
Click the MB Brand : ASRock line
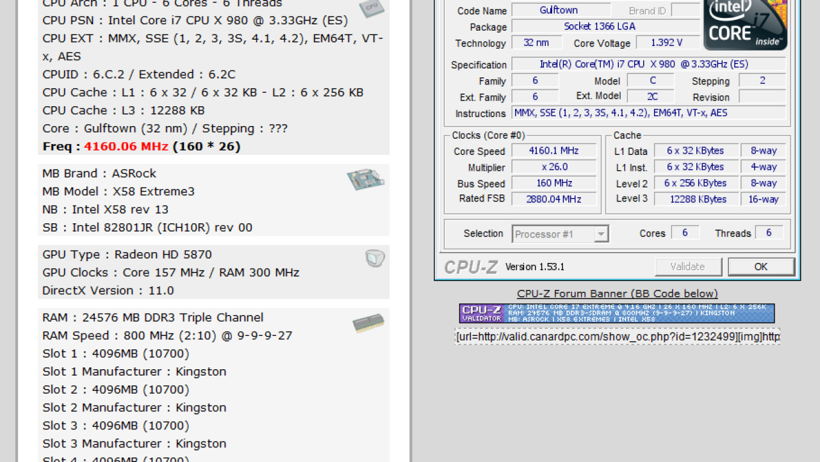click(x=99, y=173)
